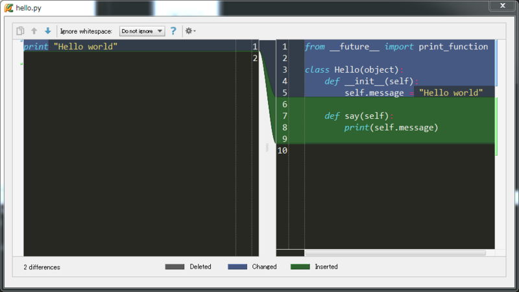
Task: Click the 'def __init__(self):' line
Action: (x=371, y=81)
